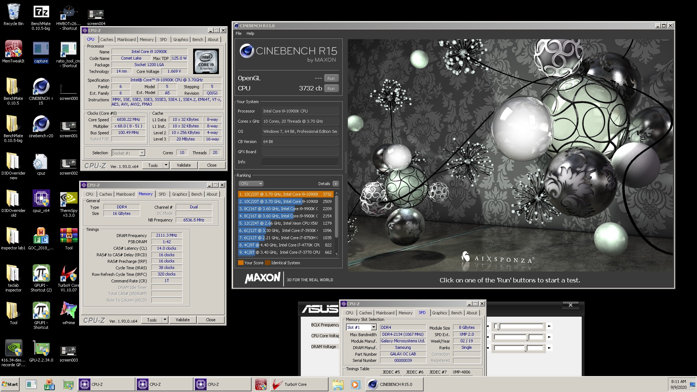Run the CPU test in Cinebench

point(331,89)
